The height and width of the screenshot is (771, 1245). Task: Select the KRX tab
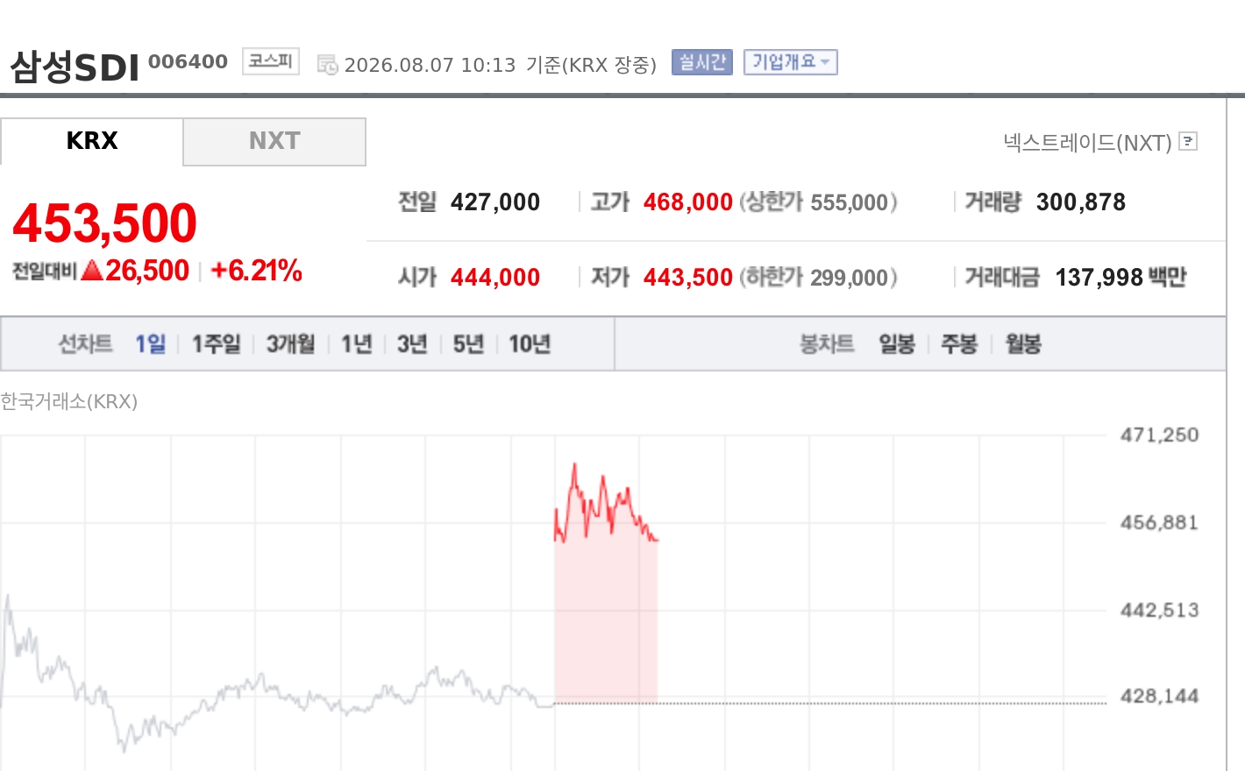92,141
